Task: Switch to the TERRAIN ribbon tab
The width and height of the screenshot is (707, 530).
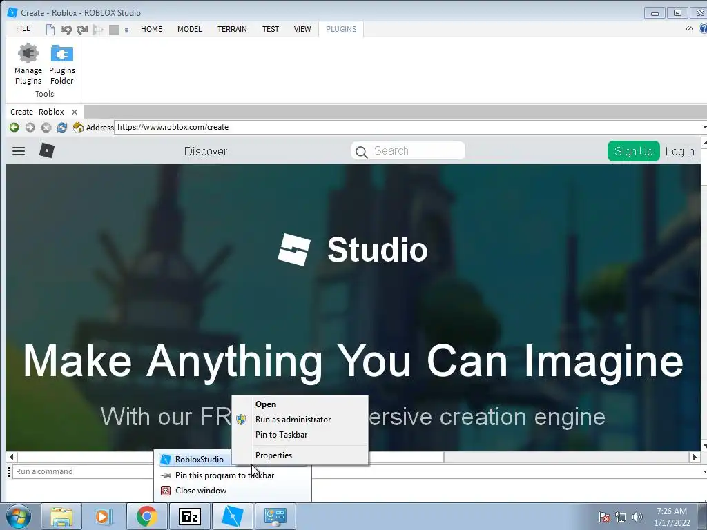Action: click(232, 29)
